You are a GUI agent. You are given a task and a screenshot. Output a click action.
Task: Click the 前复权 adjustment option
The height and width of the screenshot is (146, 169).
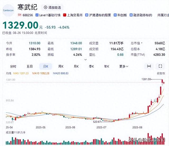click(x=161, y=73)
